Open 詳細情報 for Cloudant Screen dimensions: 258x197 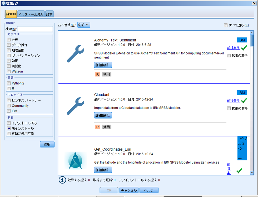click(x=103, y=115)
